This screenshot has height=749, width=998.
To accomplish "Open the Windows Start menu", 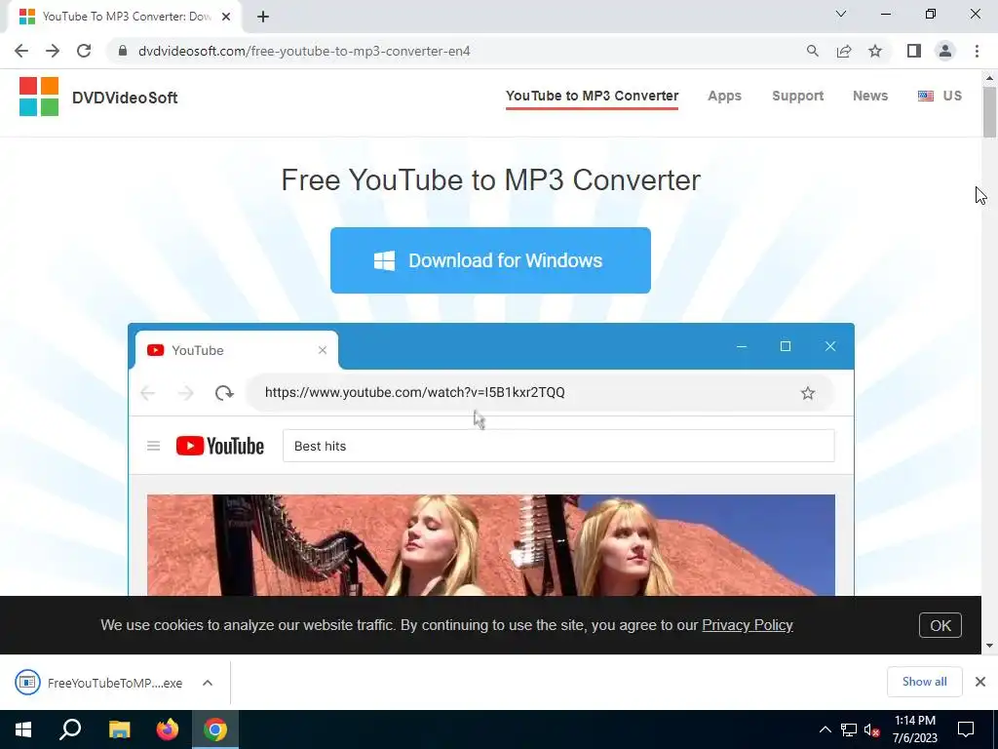I will tap(23, 729).
